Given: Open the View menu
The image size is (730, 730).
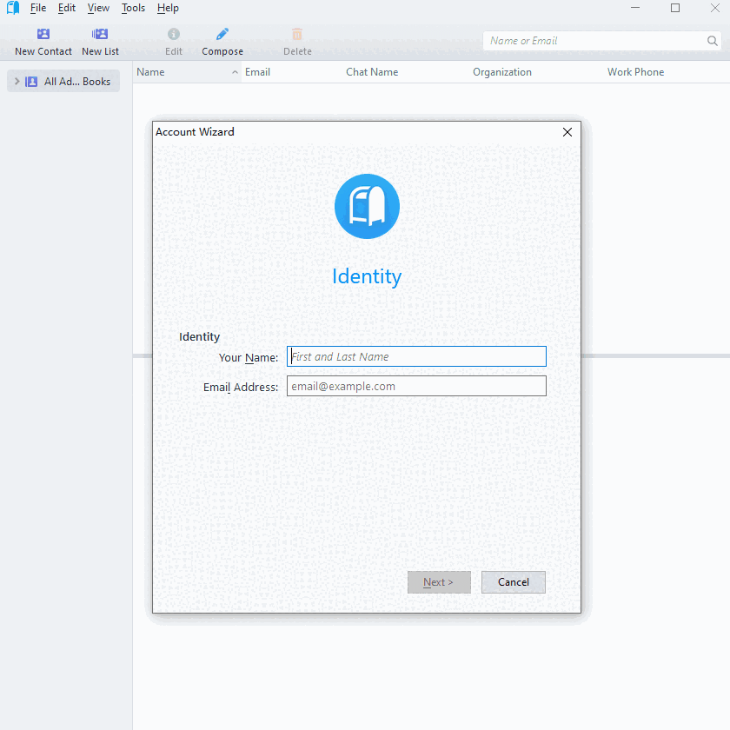Looking at the screenshot, I should 98,8.
